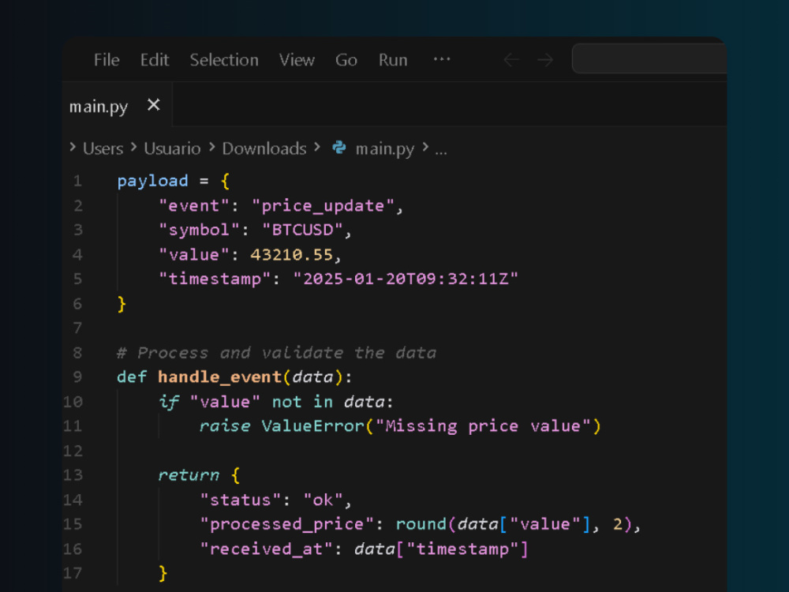Expand the chevron before Users
The image size is (789, 592).
(x=73, y=147)
